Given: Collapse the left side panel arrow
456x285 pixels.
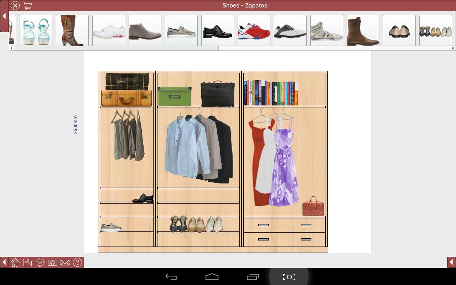Looking at the screenshot, I should click(4, 16).
